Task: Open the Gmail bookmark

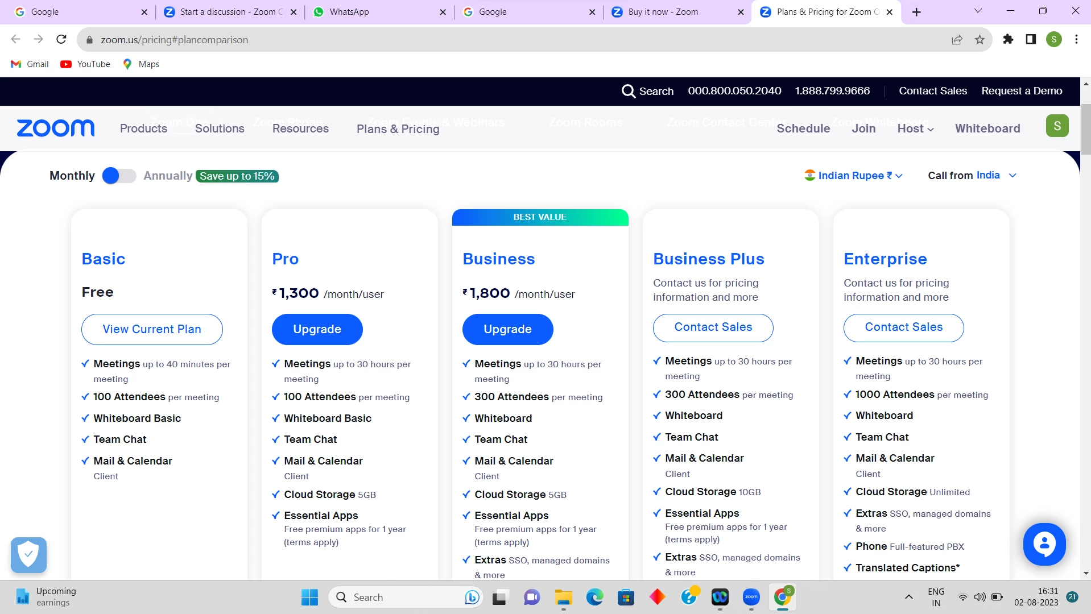Action: click(x=30, y=64)
